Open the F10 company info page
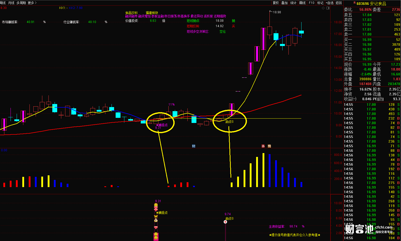Image resolution: width=401 pixels, height=241 pixels. click(312, 3)
